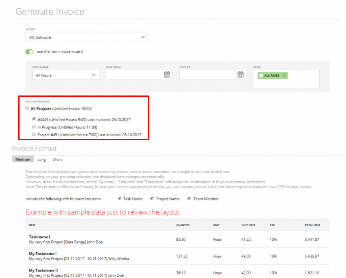Click the QUANTITY column header
346x278 pixels.
click(x=183, y=225)
